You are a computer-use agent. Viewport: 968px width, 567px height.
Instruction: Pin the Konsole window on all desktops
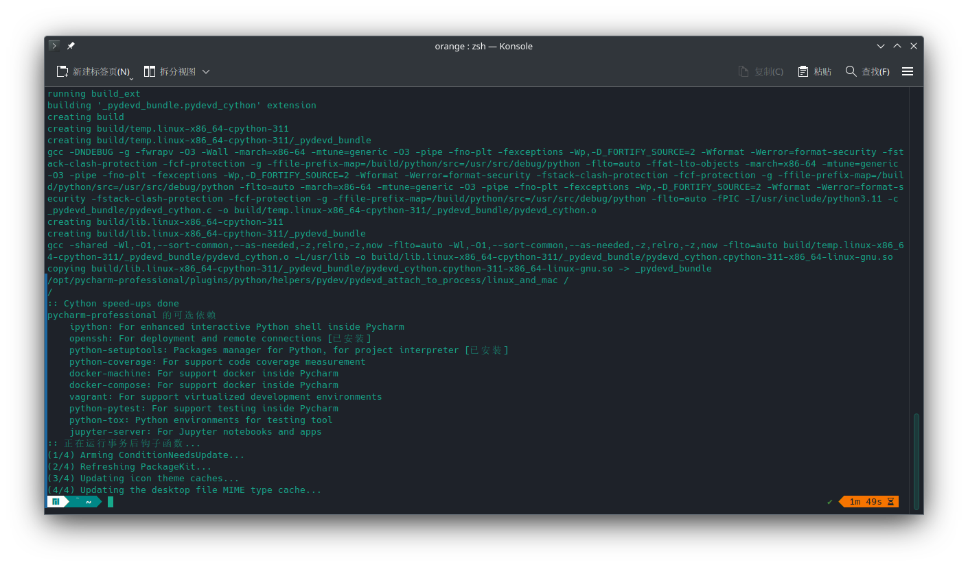71,46
